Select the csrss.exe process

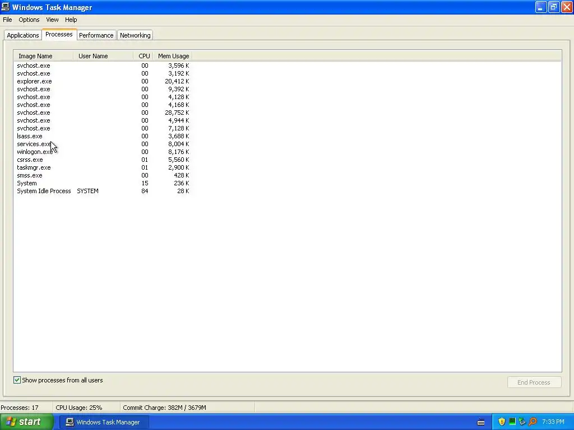coord(103,160)
